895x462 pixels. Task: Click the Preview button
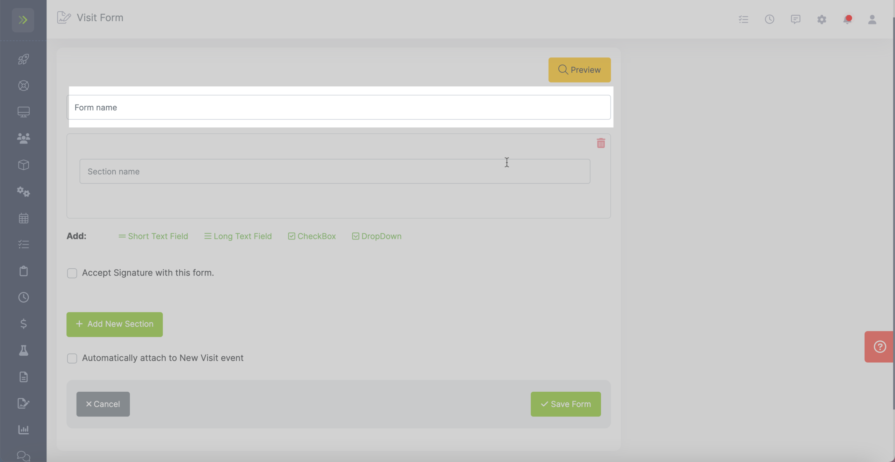[x=579, y=70]
